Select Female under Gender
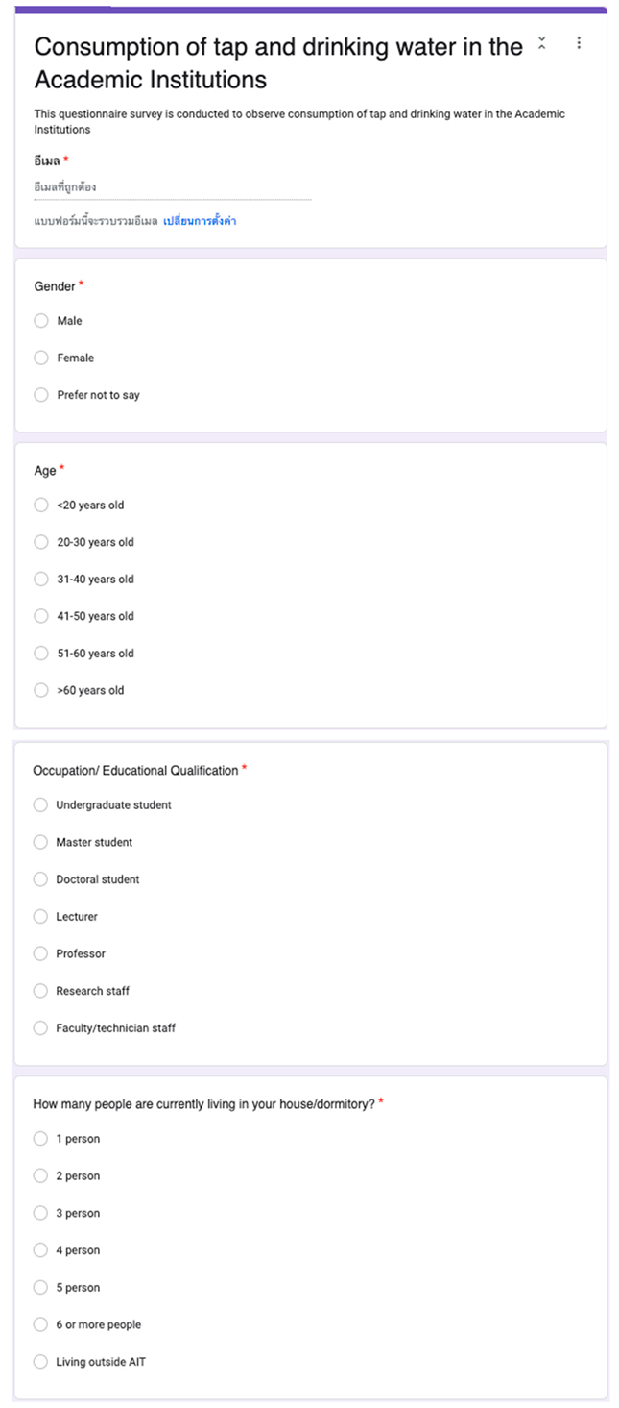The width and height of the screenshot is (619, 1408). pyautogui.click(x=41, y=358)
